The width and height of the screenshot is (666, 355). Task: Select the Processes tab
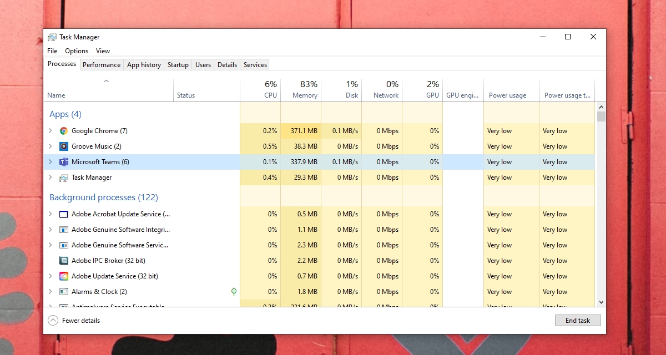pos(62,64)
